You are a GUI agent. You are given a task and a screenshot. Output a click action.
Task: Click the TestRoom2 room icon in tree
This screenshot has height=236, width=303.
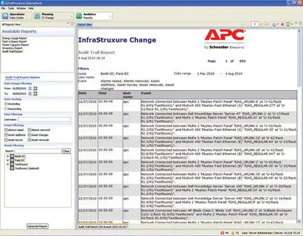(x=12, y=164)
